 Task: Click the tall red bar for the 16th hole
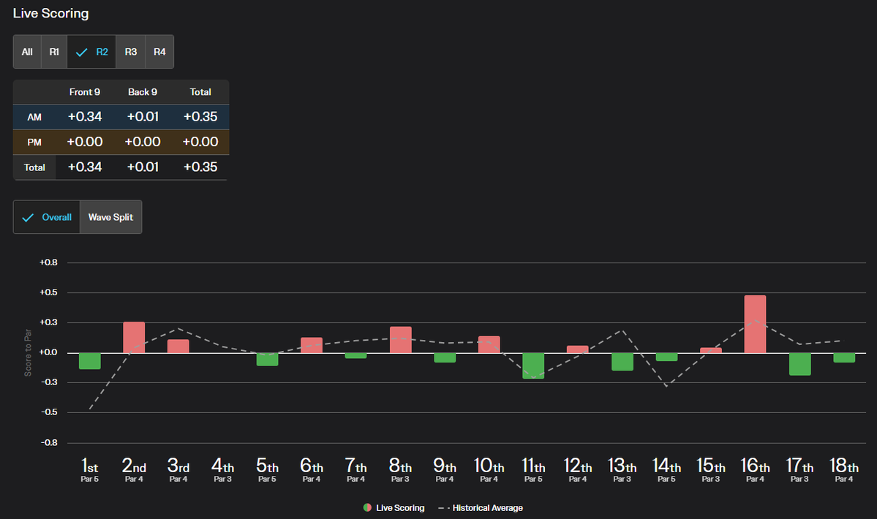click(x=755, y=324)
